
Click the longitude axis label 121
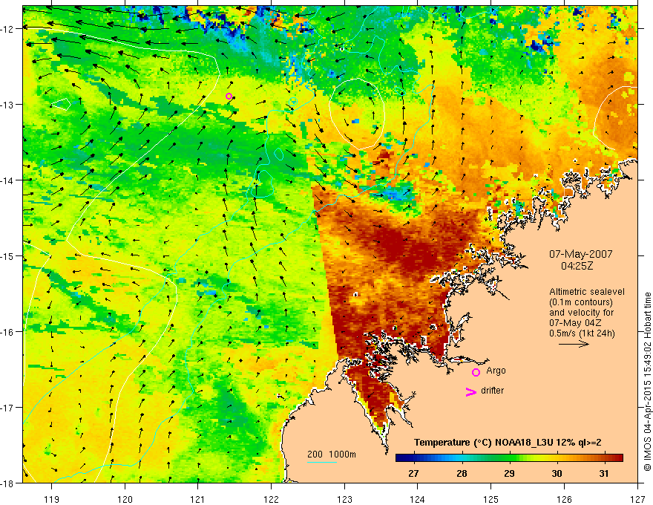pos(198,499)
